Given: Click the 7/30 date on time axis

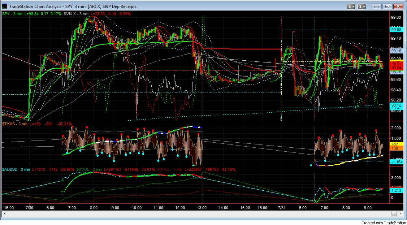Looking at the screenshot, I should [x=29, y=208].
